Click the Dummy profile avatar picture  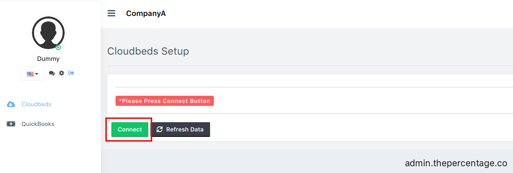click(48, 33)
